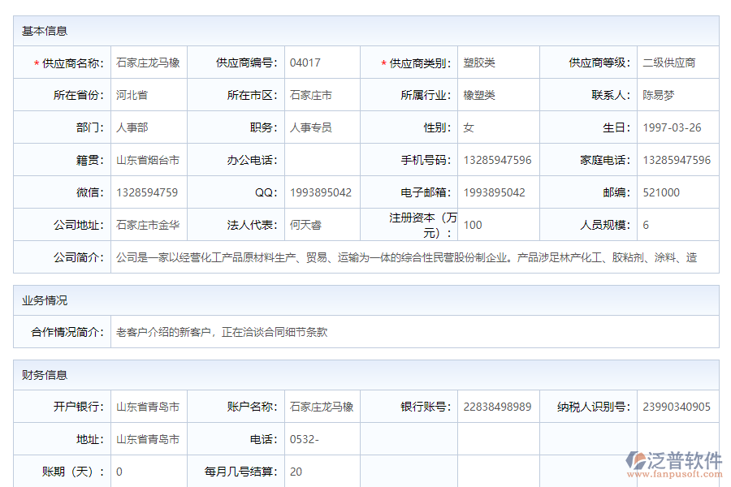Click the 生日 field showing 1997-03-26
The image size is (731, 487).
(x=670, y=127)
